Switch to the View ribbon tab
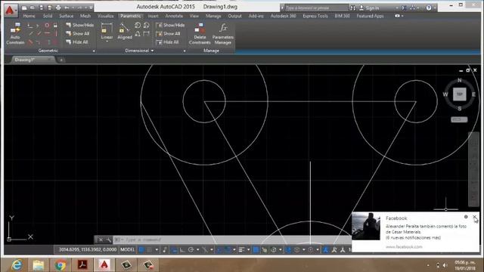484x272 pixels. 194,16
